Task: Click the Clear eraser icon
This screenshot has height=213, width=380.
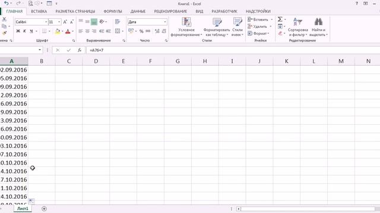Action: pos(280,33)
